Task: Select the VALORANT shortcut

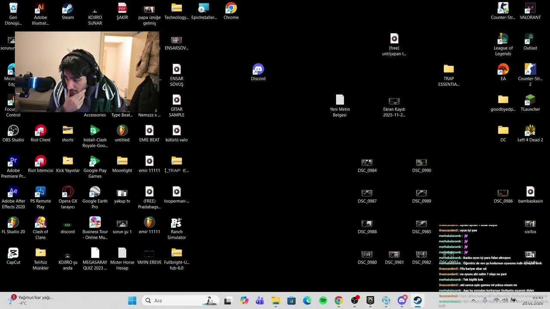Action: tap(530, 12)
